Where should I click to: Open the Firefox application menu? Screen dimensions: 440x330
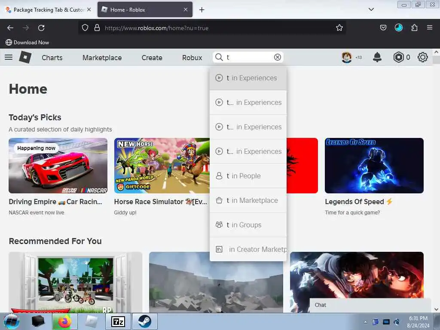coord(430,28)
